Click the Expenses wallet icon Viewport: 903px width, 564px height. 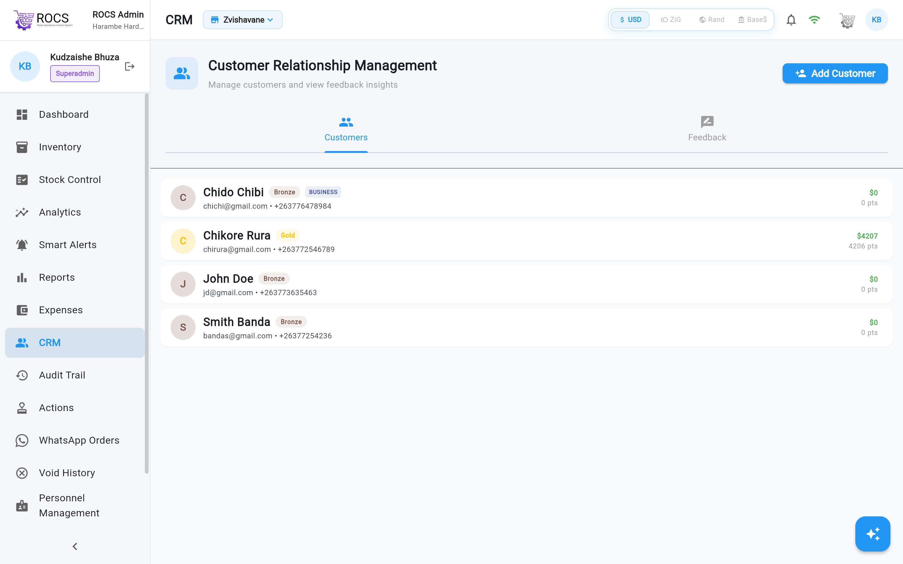(x=22, y=310)
